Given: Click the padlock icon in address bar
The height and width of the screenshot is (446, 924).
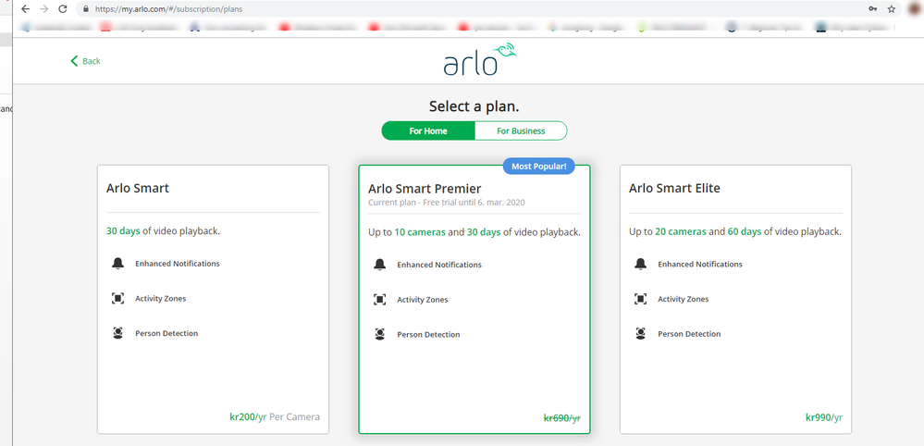Looking at the screenshot, I should (86, 9).
